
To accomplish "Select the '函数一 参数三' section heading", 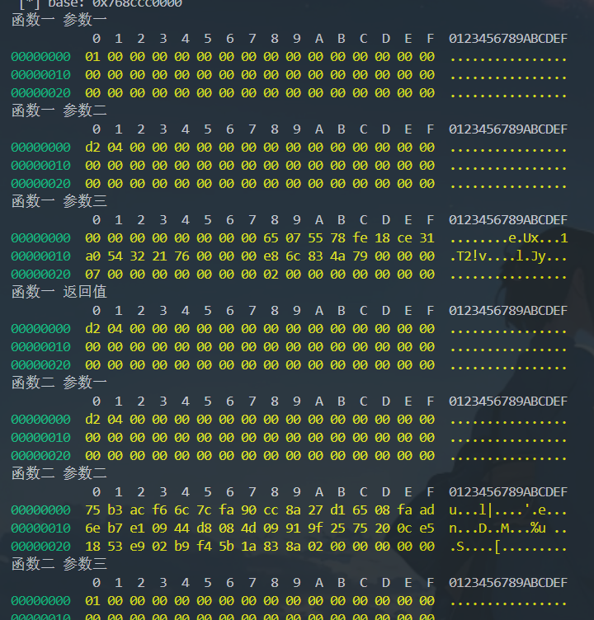I will 59,201.
